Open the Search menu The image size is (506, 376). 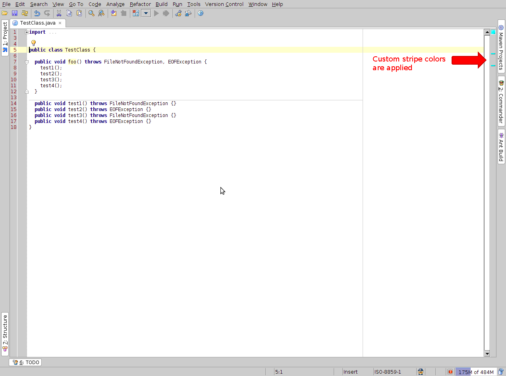(39, 4)
